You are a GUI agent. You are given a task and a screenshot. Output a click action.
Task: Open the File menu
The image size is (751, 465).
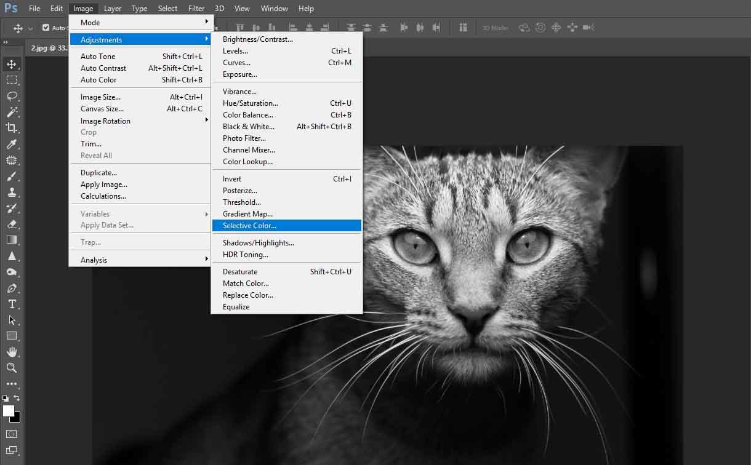pyautogui.click(x=34, y=9)
